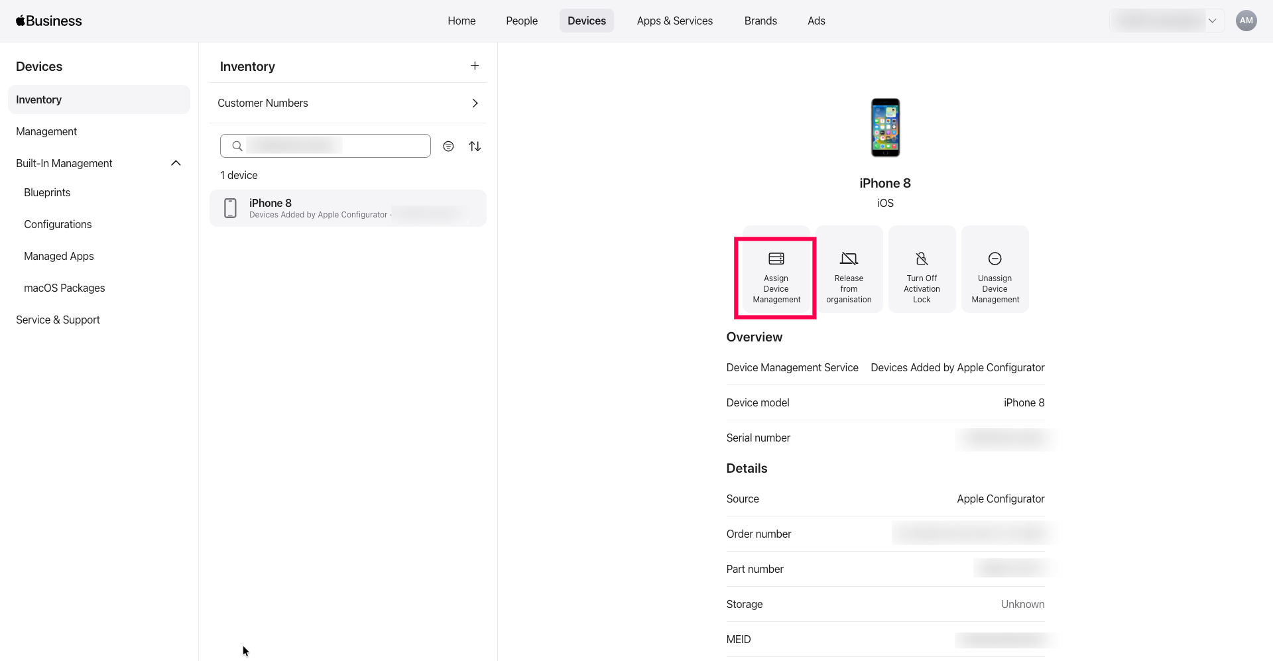
Task: Go to the Brands tab
Action: (760, 21)
